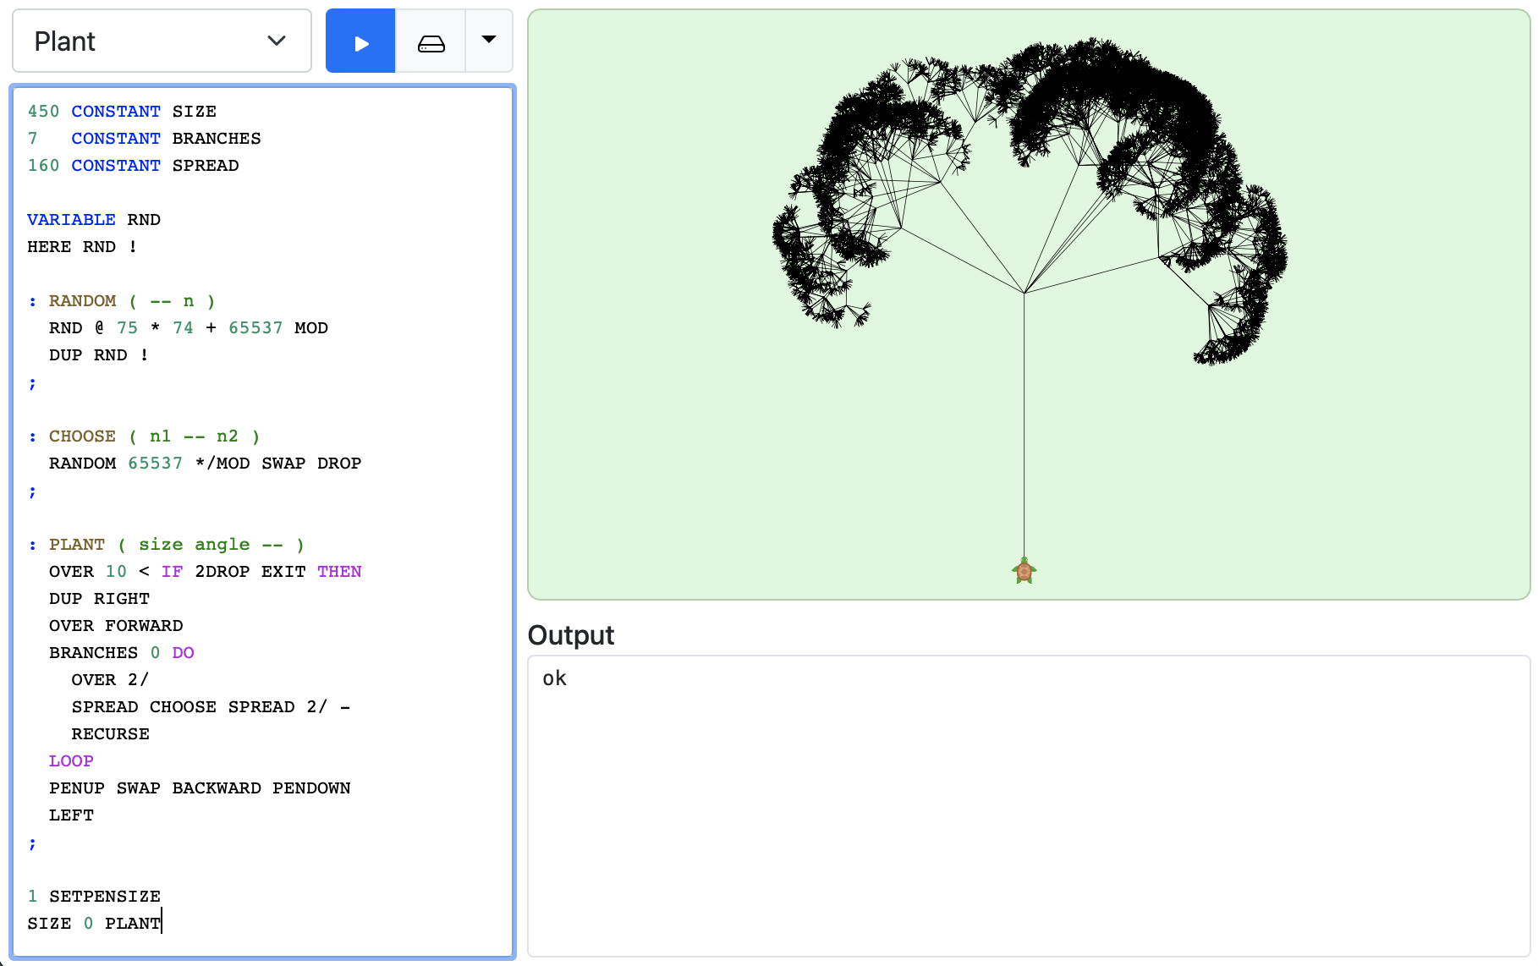Click the tree drawing in the canvas
The width and height of the screenshot is (1538, 966).
(1029, 203)
